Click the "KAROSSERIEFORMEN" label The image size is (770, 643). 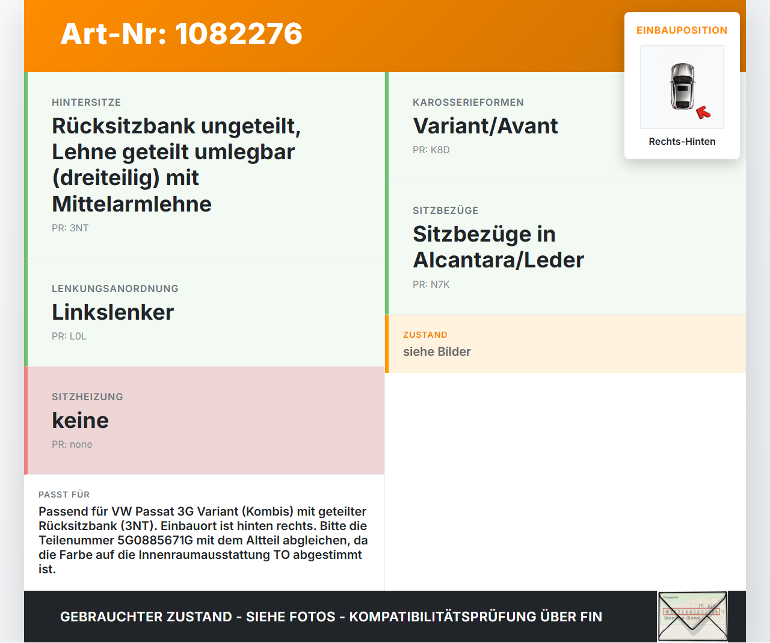coord(468,102)
